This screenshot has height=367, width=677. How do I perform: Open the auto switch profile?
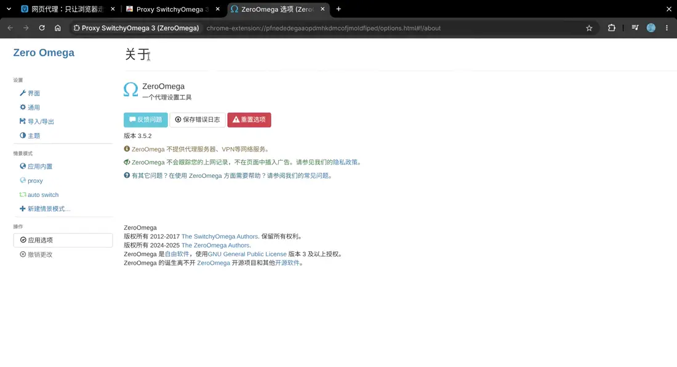tap(39, 195)
